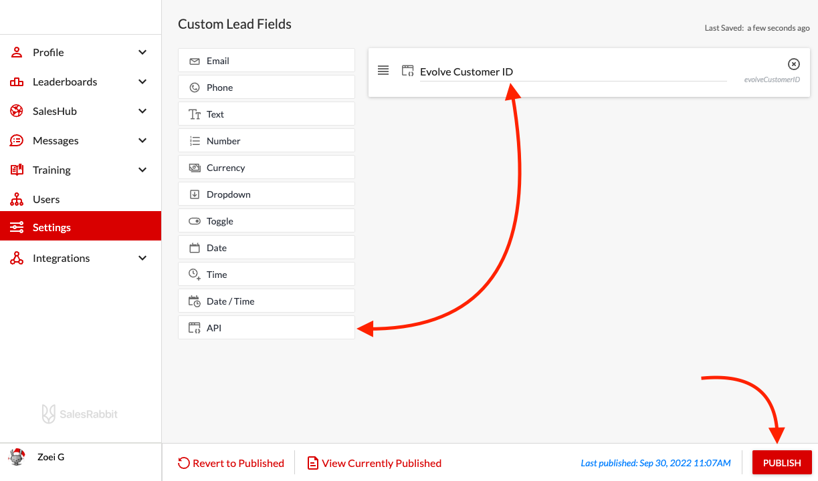Screen dimensions: 818x481
Task: Add a Currency custom field
Action: pos(266,168)
